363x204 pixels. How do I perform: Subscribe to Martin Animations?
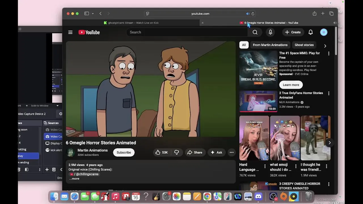pos(124,152)
